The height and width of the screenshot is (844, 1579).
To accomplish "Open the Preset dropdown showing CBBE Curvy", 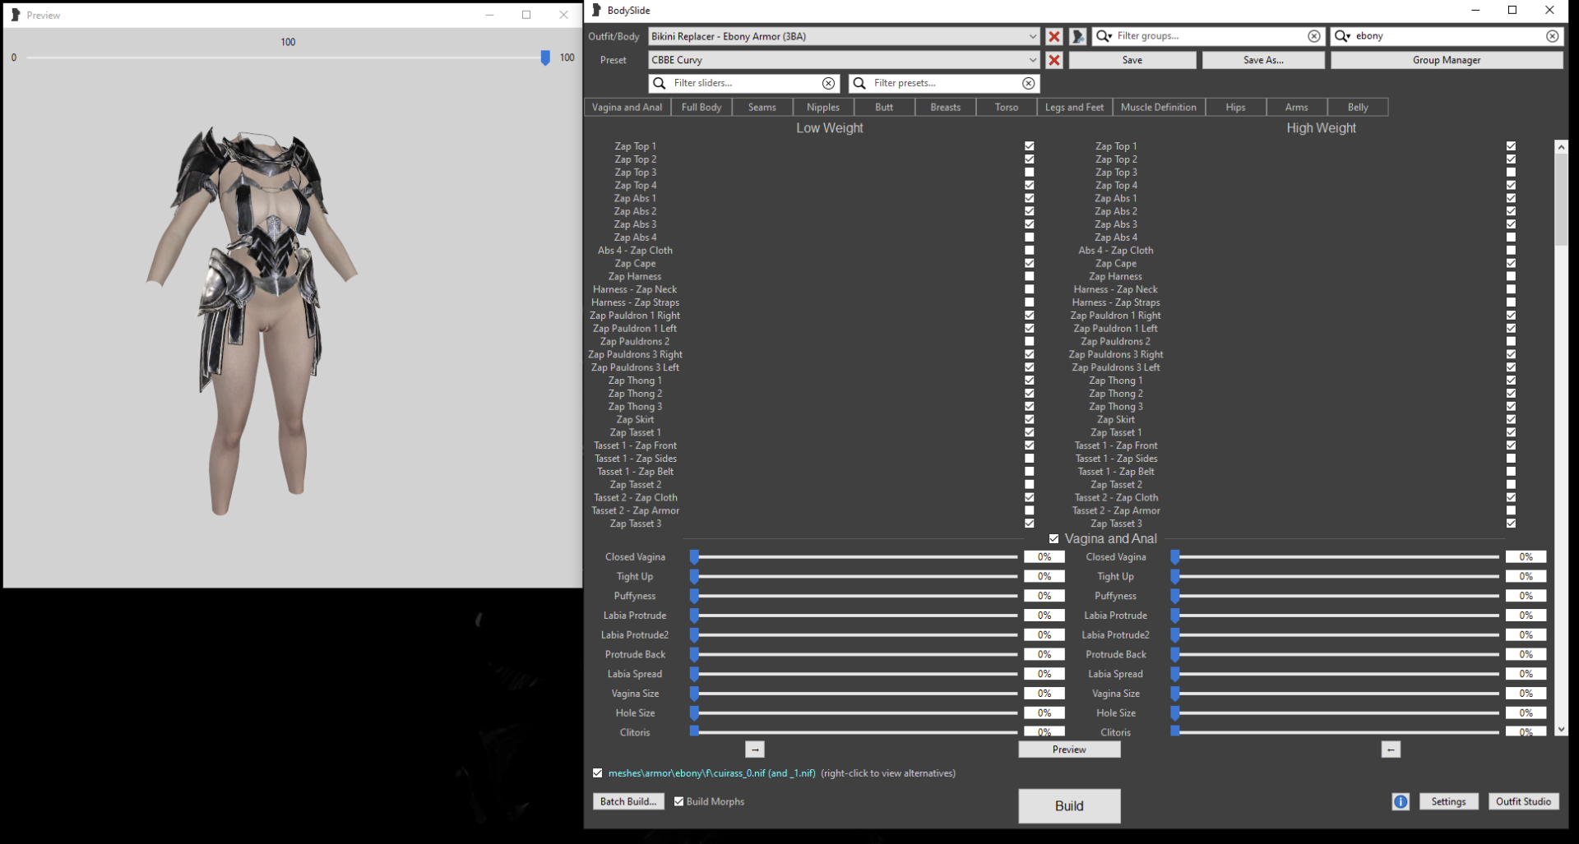I will tap(844, 60).
